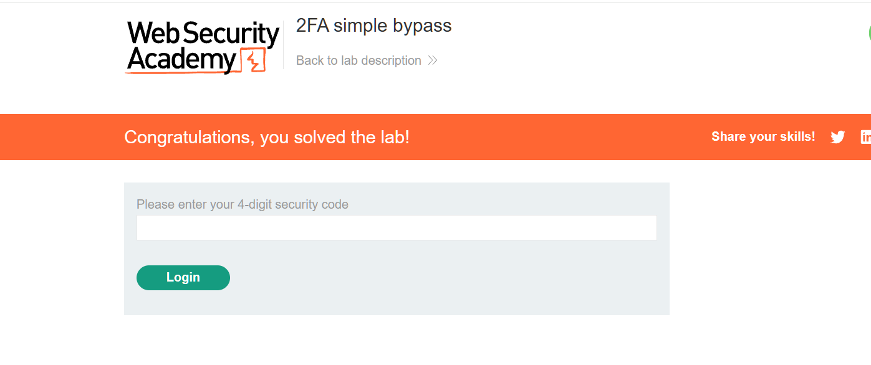Screen dimensions: 871x365
Task: Click the Twitter bird share icon
Action: [x=837, y=137]
